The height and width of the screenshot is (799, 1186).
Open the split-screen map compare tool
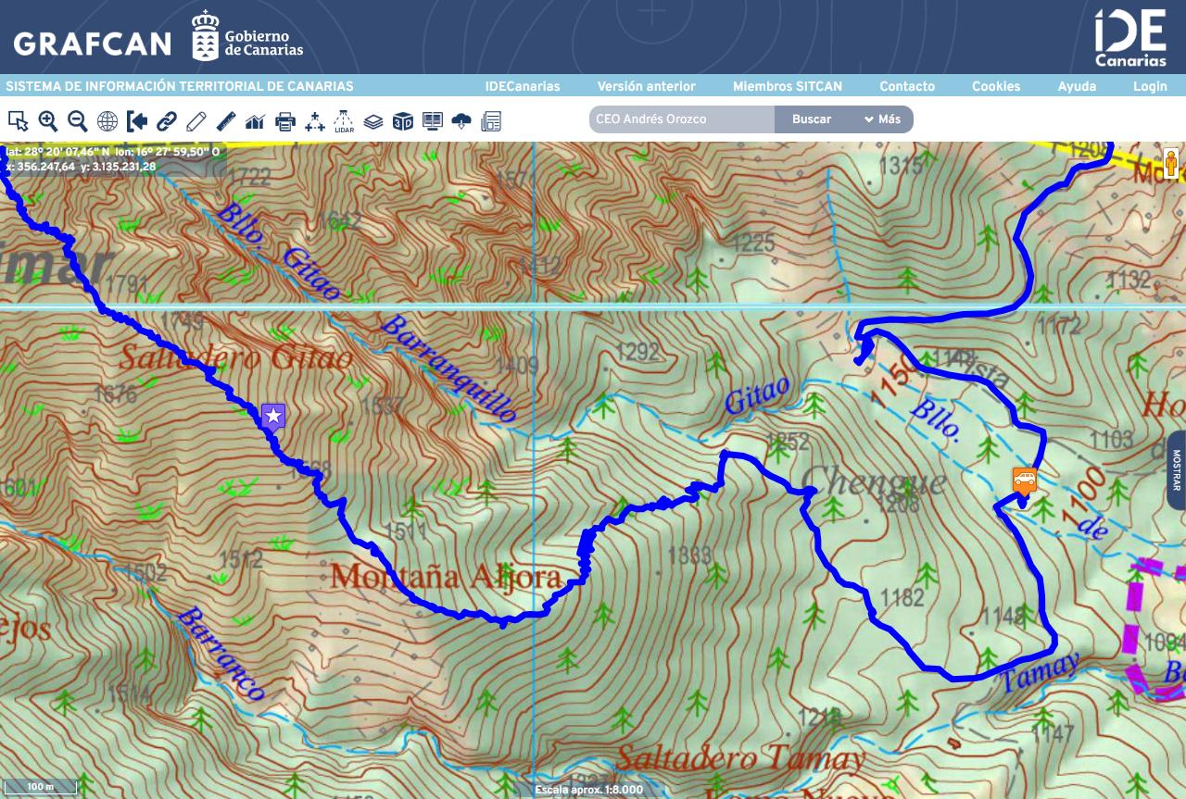(x=432, y=120)
